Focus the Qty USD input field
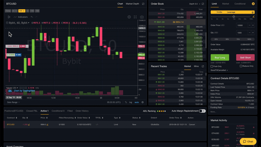Viewport: 261px width, 147px height. tap(242, 33)
